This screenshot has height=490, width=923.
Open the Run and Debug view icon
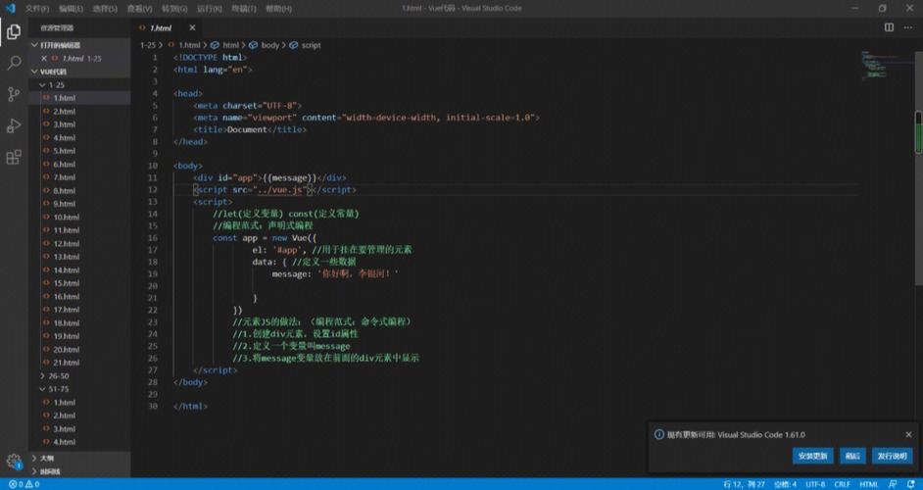[x=14, y=125]
